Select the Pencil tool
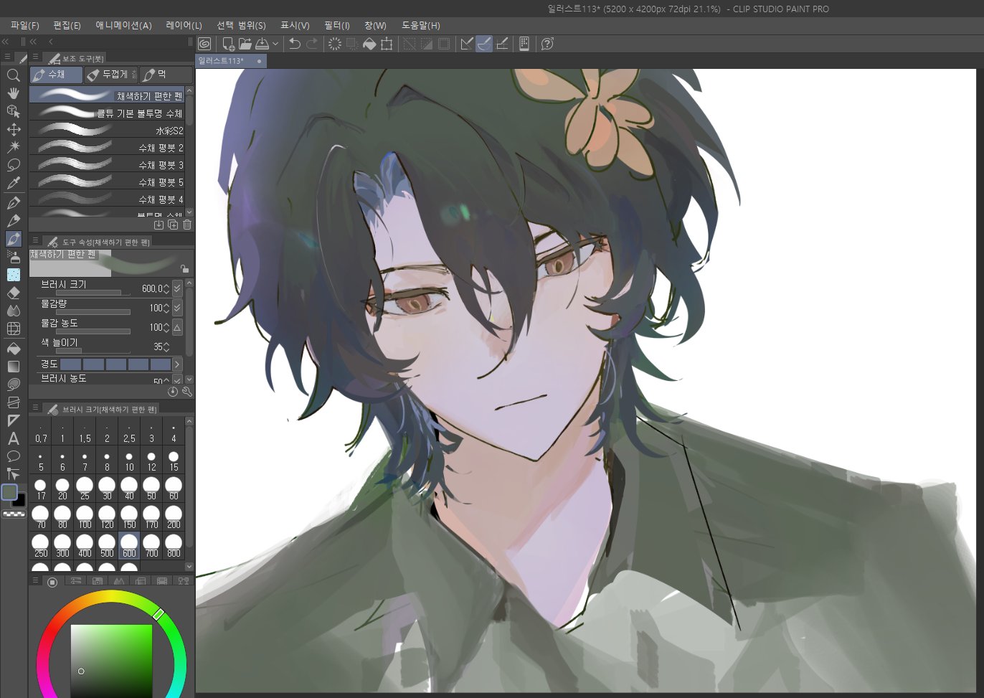 click(13, 221)
